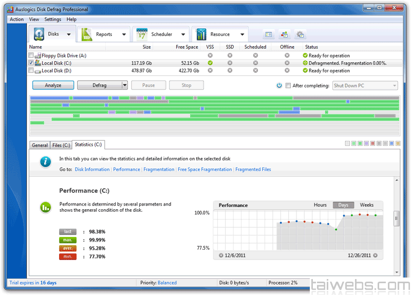Click the purple legend swatch
This screenshot has width=411, height=295.
[x=366, y=143]
